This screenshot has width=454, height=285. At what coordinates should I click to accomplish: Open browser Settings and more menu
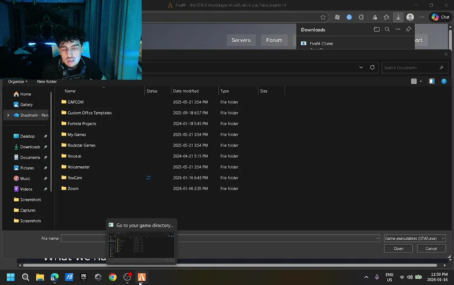(422, 17)
